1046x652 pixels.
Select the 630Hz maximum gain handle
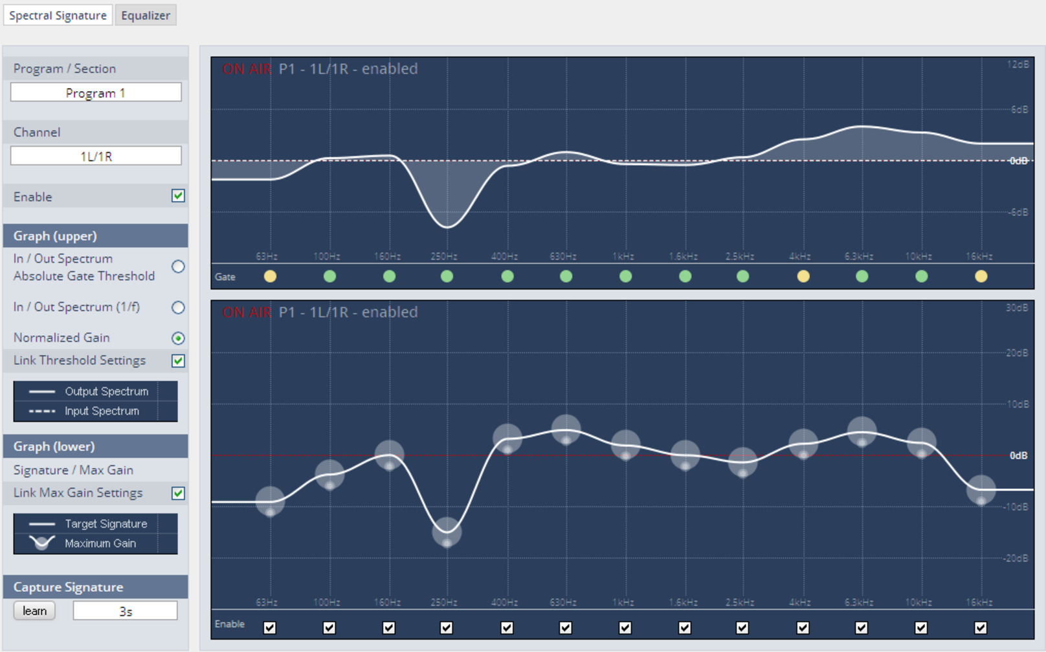[566, 430]
